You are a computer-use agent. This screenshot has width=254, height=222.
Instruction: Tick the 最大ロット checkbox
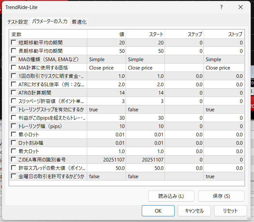[14, 151]
